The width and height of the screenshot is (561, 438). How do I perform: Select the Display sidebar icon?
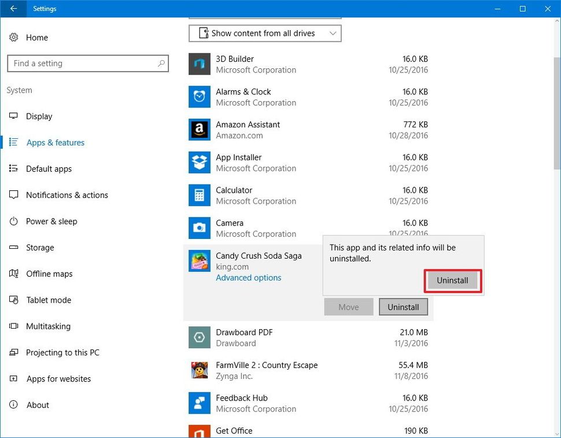coord(13,116)
